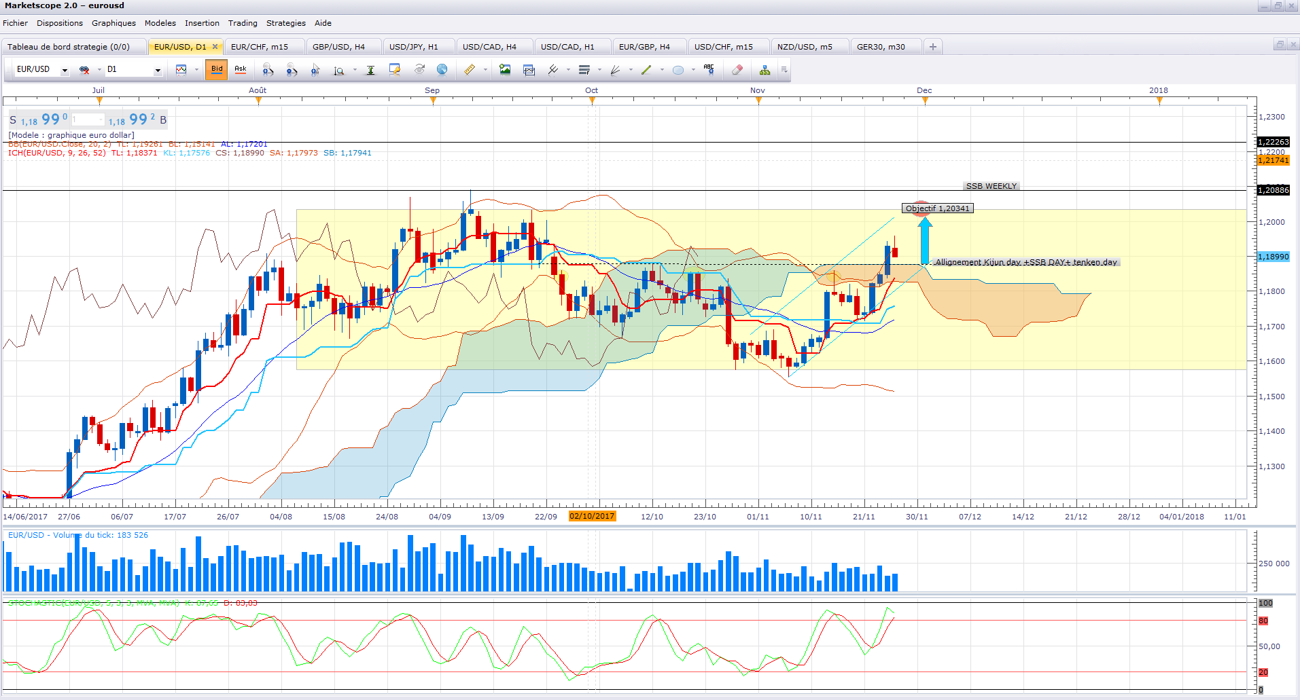The width and height of the screenshot is (1300, 700).
Task: Select the horizontal lines Fibonacci tool
Action: [x=584, y=69]
